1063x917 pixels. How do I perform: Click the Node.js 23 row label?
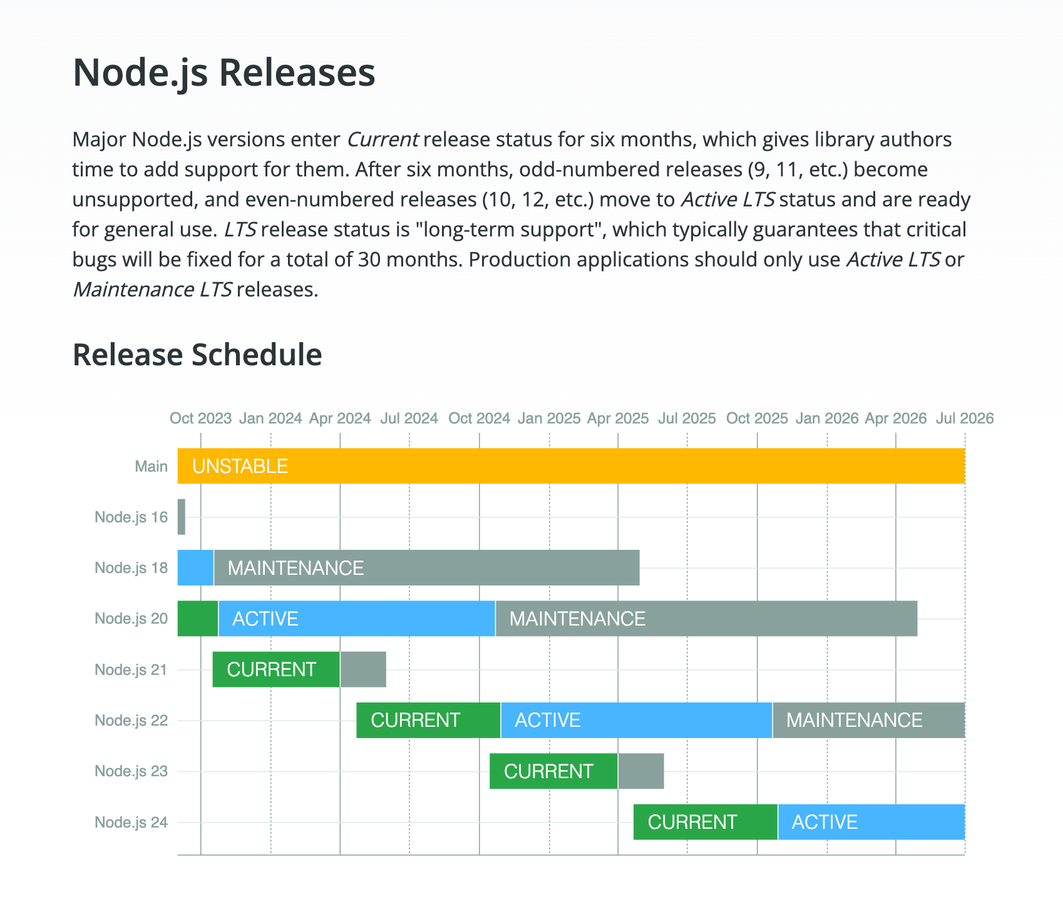131,771
